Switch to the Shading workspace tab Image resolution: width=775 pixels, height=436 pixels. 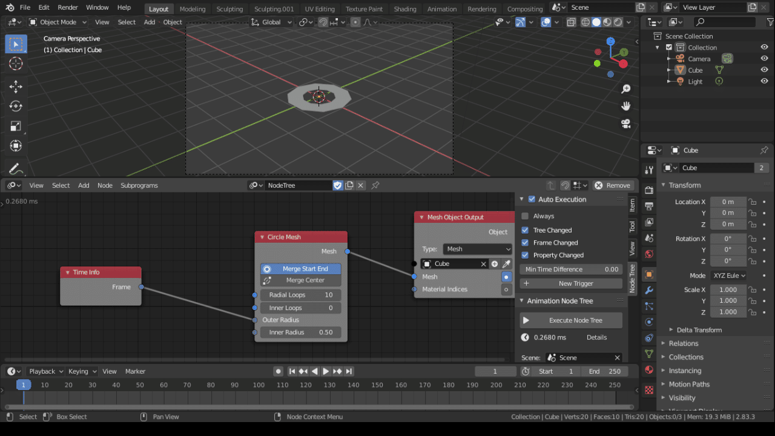coord(404,9)
